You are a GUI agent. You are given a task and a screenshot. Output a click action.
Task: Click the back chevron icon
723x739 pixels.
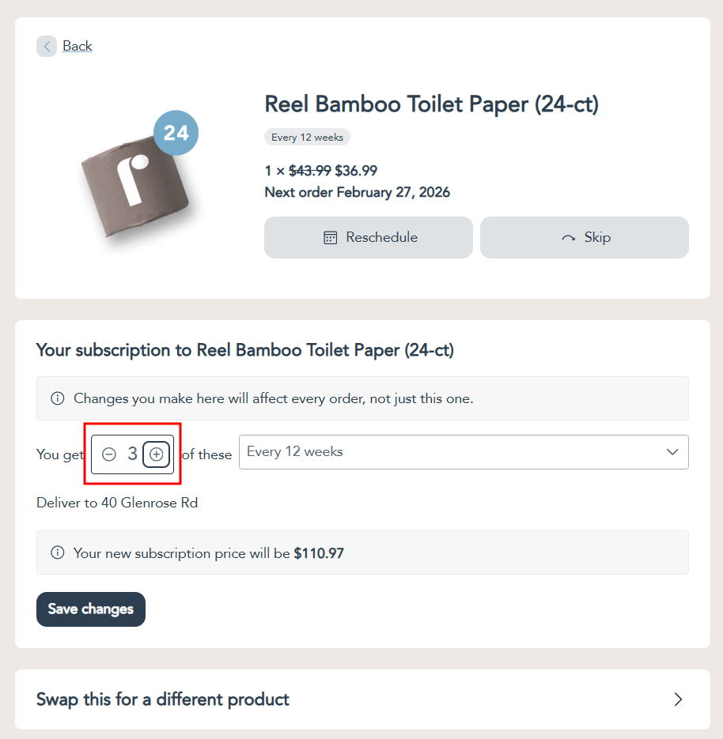47,47
